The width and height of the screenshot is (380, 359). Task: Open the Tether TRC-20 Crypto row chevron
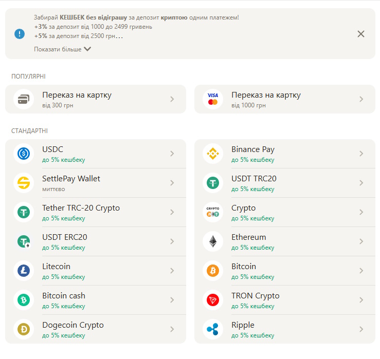tap(172, 212)
